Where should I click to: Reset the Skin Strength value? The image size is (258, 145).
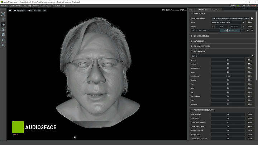250,114
